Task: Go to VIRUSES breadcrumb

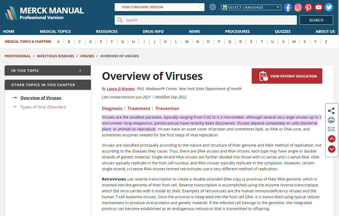Action: tap(87, 56)
